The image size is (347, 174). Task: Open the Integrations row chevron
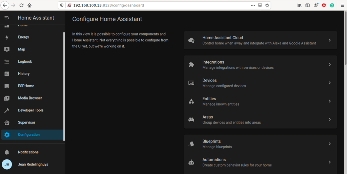click(330, 65)
